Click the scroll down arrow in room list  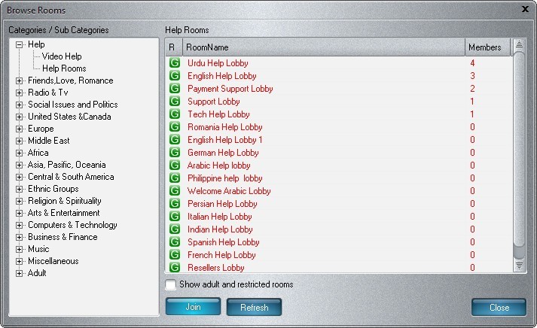click(519, 266)
